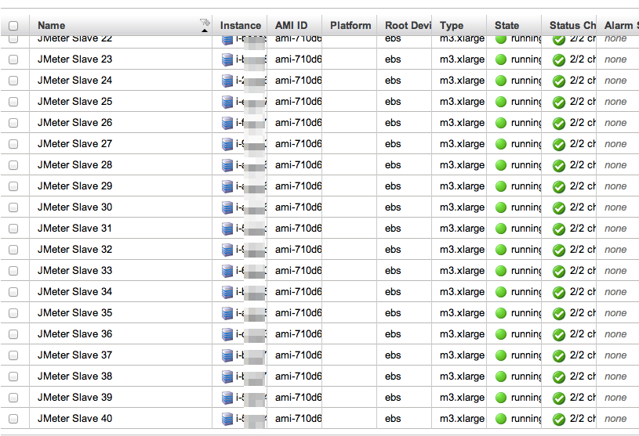The height and width of the screenshot is (436, 639).
Task: Click the AMI ID column header
Action: [291, 26]
